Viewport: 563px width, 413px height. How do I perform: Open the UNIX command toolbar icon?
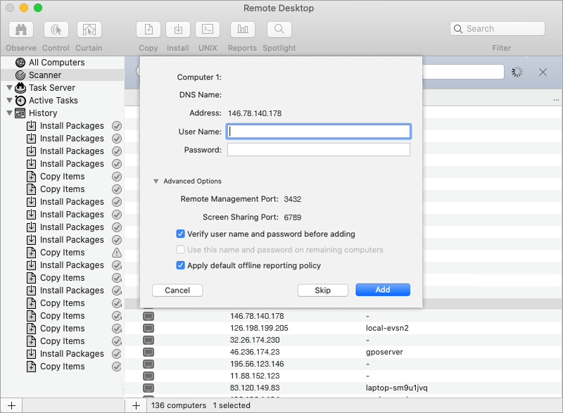click(x=208, y=30)
